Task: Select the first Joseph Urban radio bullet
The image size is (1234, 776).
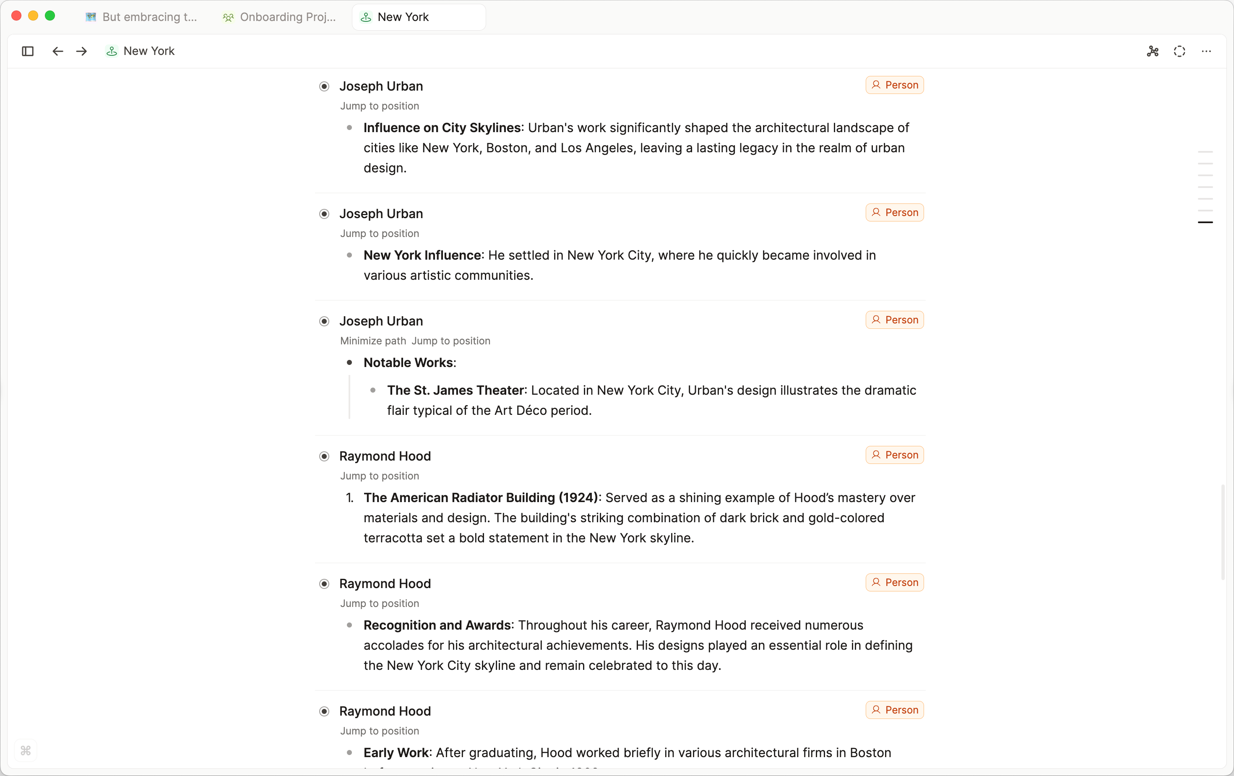Action: pyautogui.click(x=324, y=86)
